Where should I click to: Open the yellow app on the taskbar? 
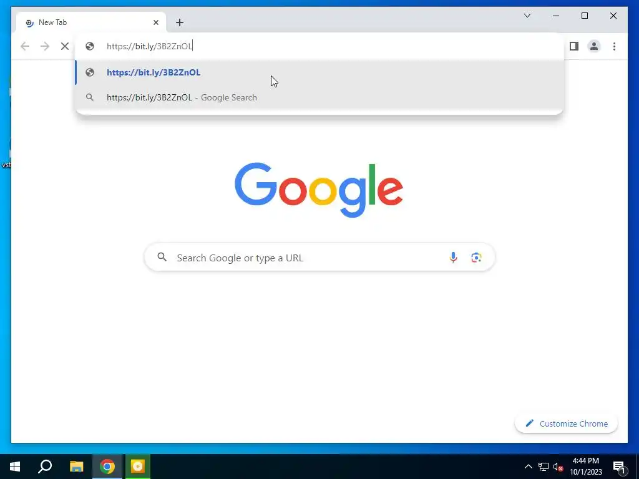click(x=138, y=467)
